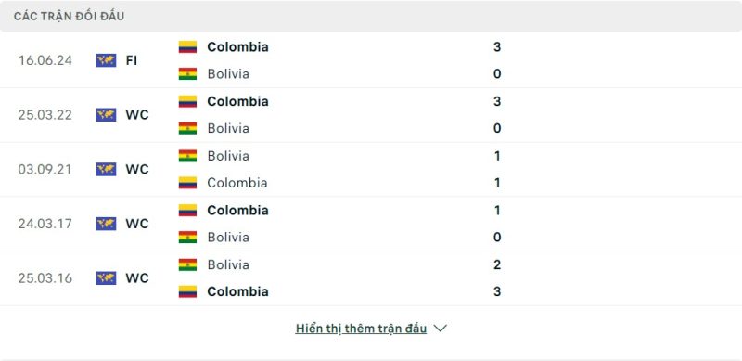
Task: Click the world icon for the 25.03.16 match
Action: (x=106, y=278)
